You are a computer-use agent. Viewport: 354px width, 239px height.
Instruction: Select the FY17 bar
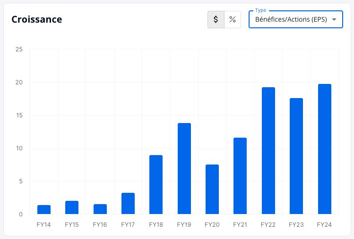[x=128, y=203]
